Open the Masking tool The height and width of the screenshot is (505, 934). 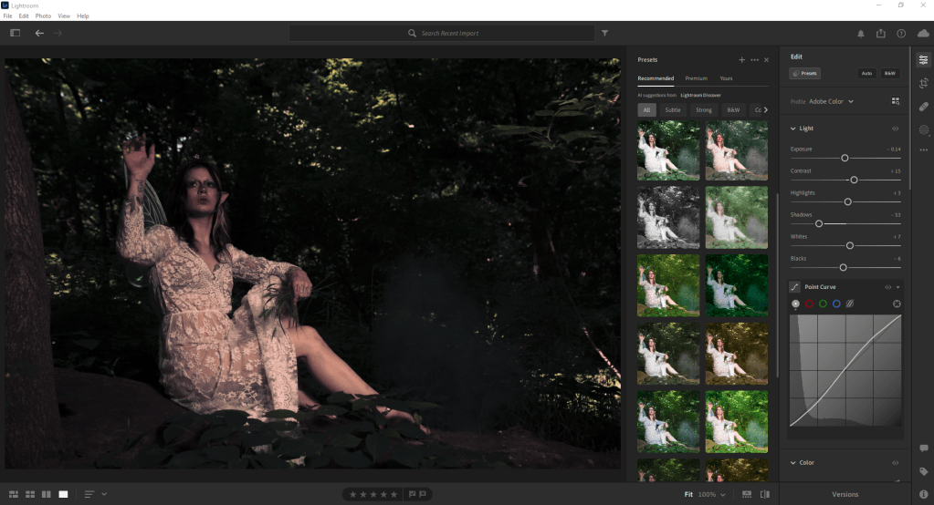click(x=923, y=129)
